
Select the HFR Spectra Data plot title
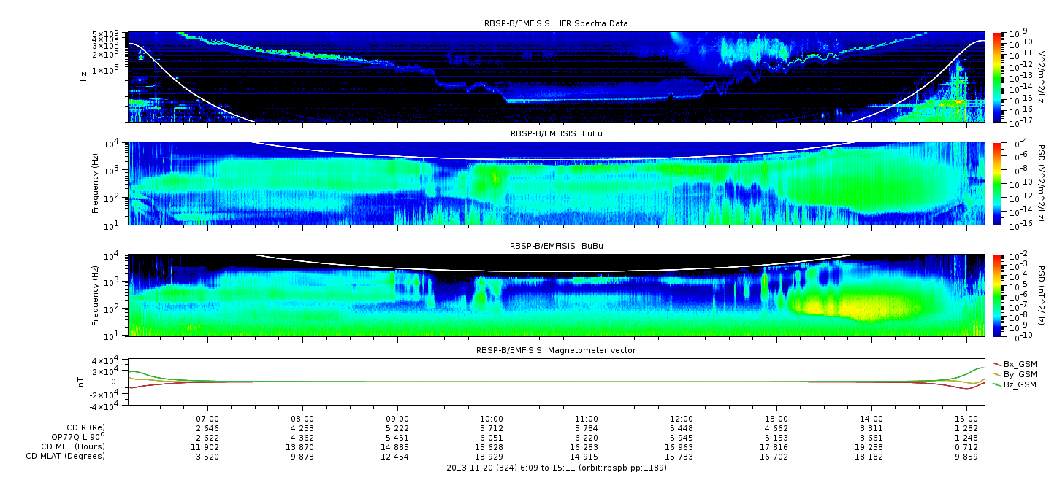pos(556,23)
